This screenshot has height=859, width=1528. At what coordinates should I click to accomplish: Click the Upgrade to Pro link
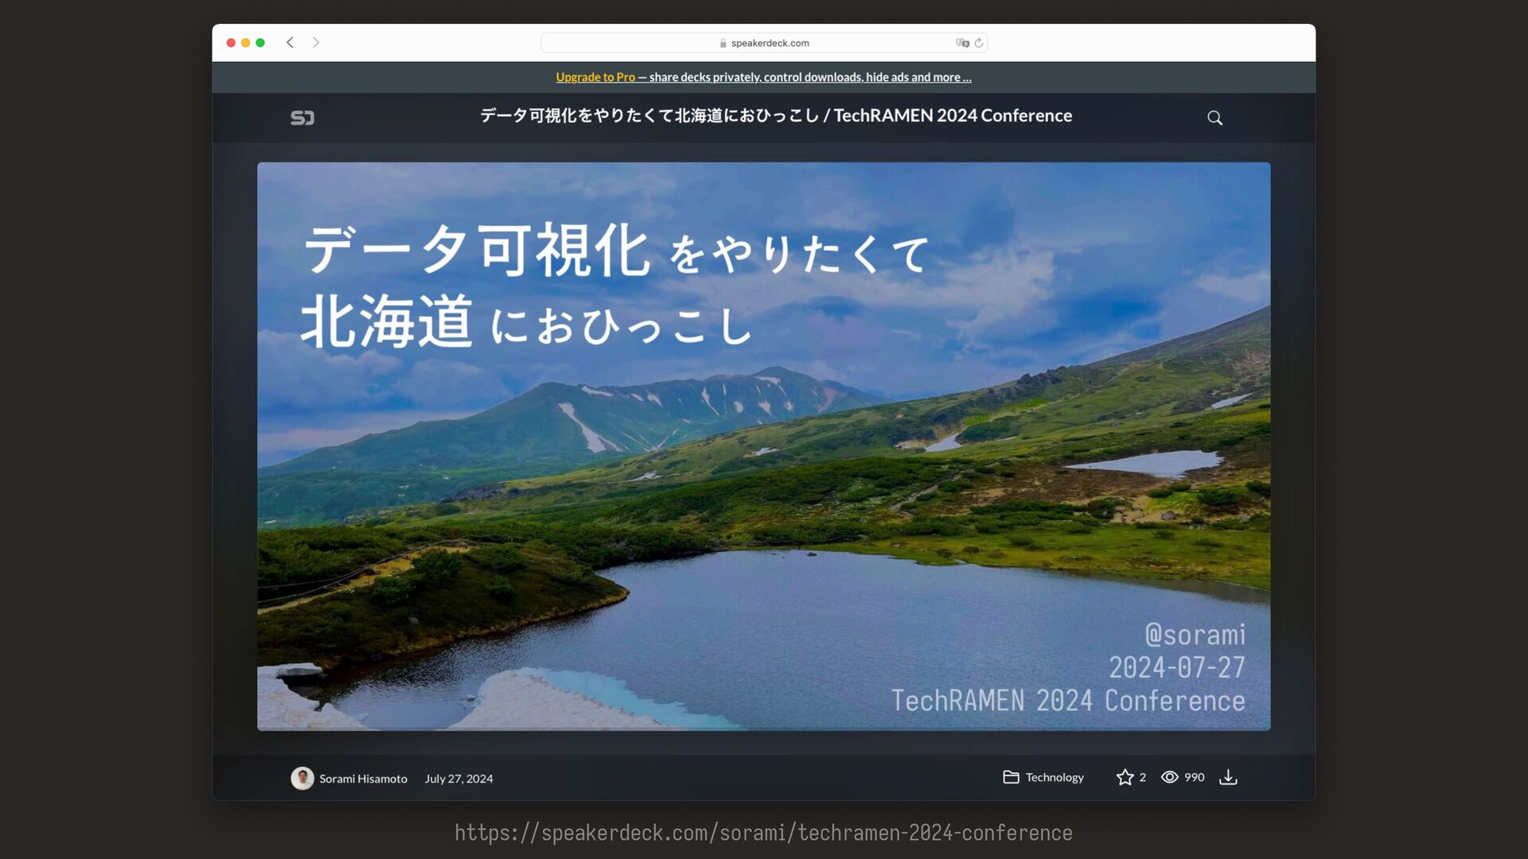pos(595,77)
